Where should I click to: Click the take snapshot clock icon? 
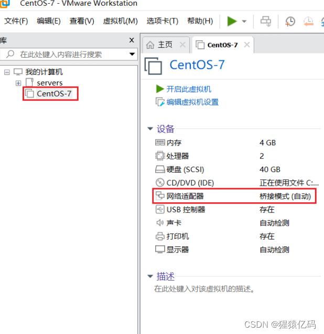(290, 21)
